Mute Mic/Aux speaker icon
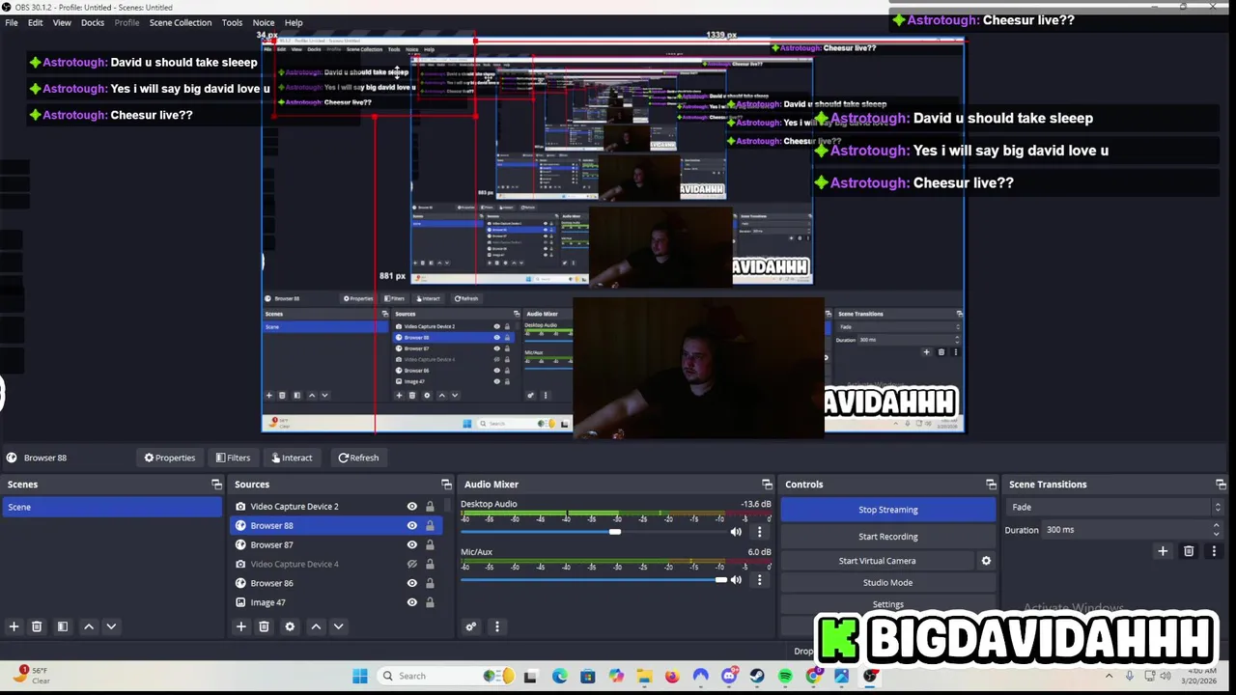 736,580
